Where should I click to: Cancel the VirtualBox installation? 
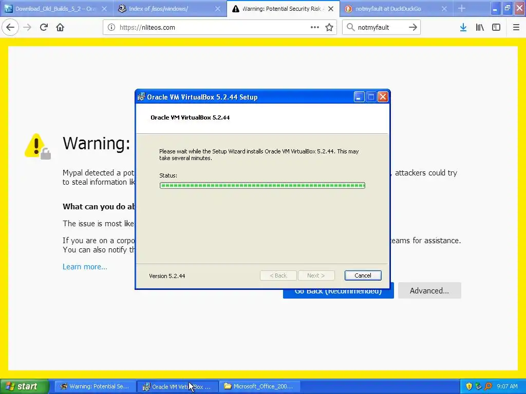(x=363, y=275)
